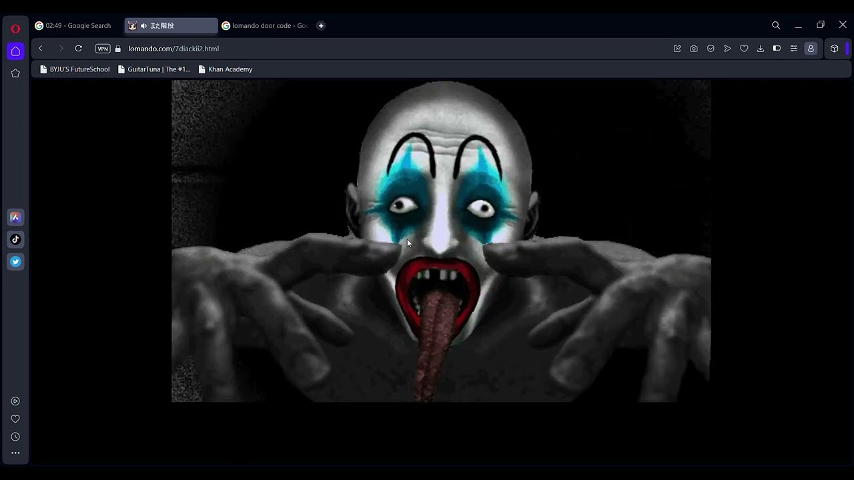Screen dimensions: 854x480
Task: Open TikTok from the sidebar
Action: tap(15, 239)
